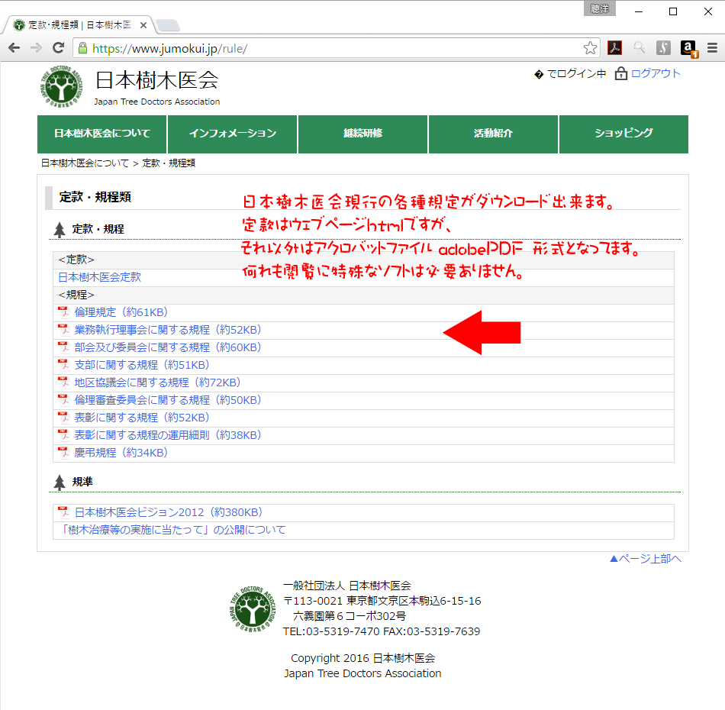This screenshot has width=725, height=710.
Task: Click the ＜規程＞ section row
Action: [x=363, y=295]
